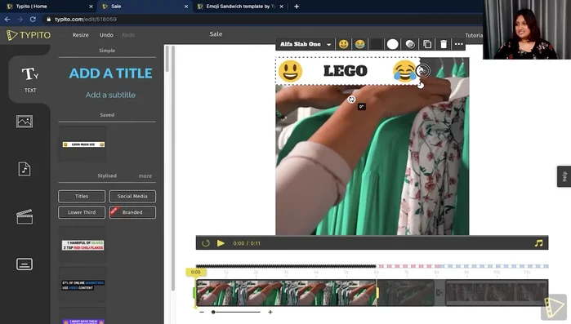Viewport: 571px width, 324px height.
Task: Zoom out the timeline with minus
Action: pos(202,312)
